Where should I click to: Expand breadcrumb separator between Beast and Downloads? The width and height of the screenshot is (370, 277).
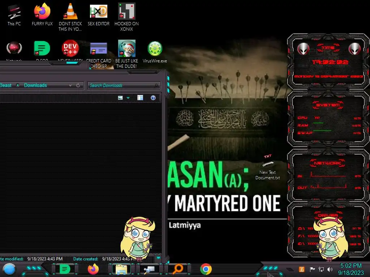tap(18, 85)
